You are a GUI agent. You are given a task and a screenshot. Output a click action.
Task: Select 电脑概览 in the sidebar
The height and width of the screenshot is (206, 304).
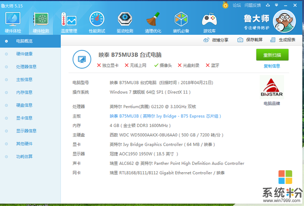point(30,41)
